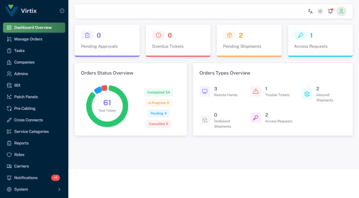This screenshot has height=198, width=359.
Task: Open Manage Orders in sidebar
Action: [x=28, y=39]
